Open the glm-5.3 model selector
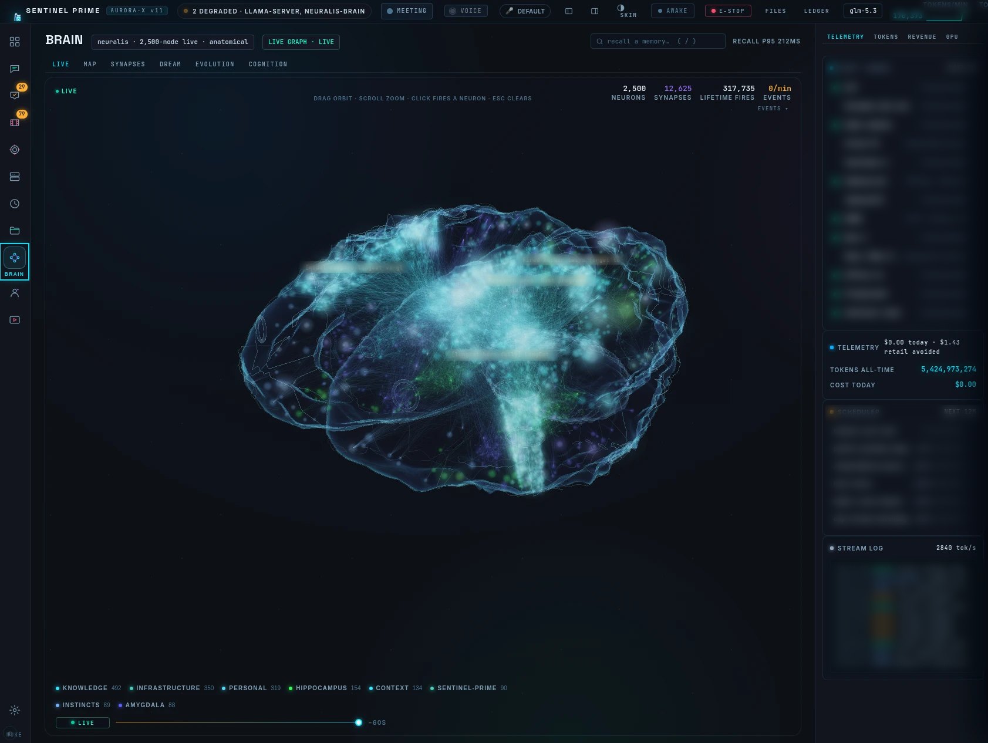Image resolution: width=988 pixels, height=743 pixels. pyautogui.click(x=863, y=11)
